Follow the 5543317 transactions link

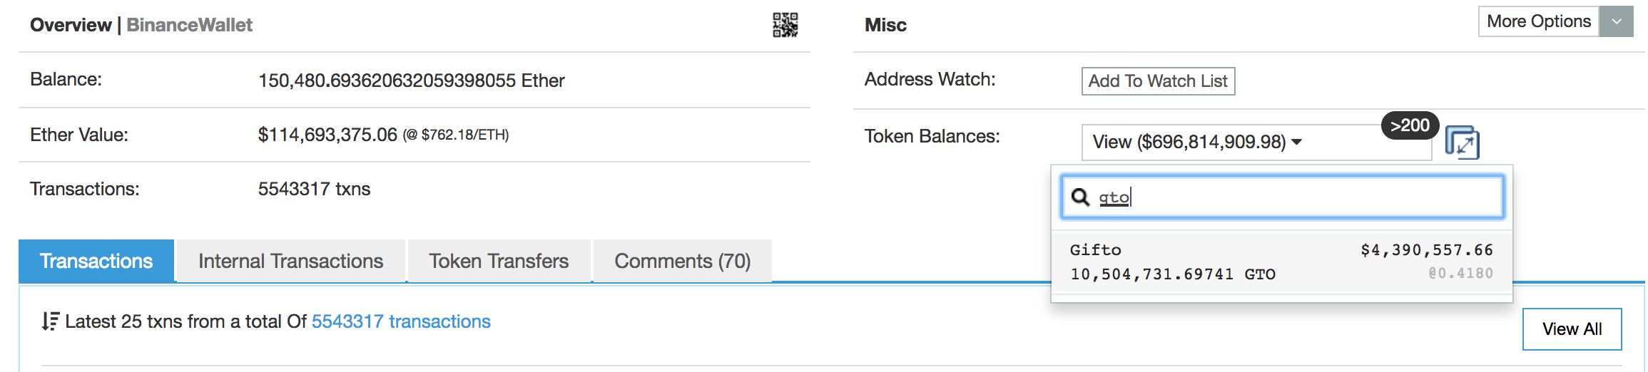tap(401, 321)
